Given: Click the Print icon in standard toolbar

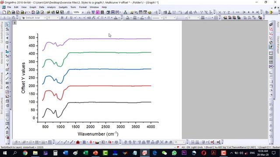Looking at the screenshot, I should pos(88,12).
